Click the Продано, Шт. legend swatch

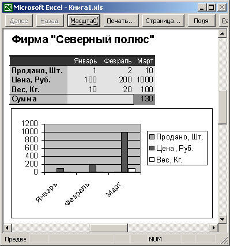tap(152, 137)
